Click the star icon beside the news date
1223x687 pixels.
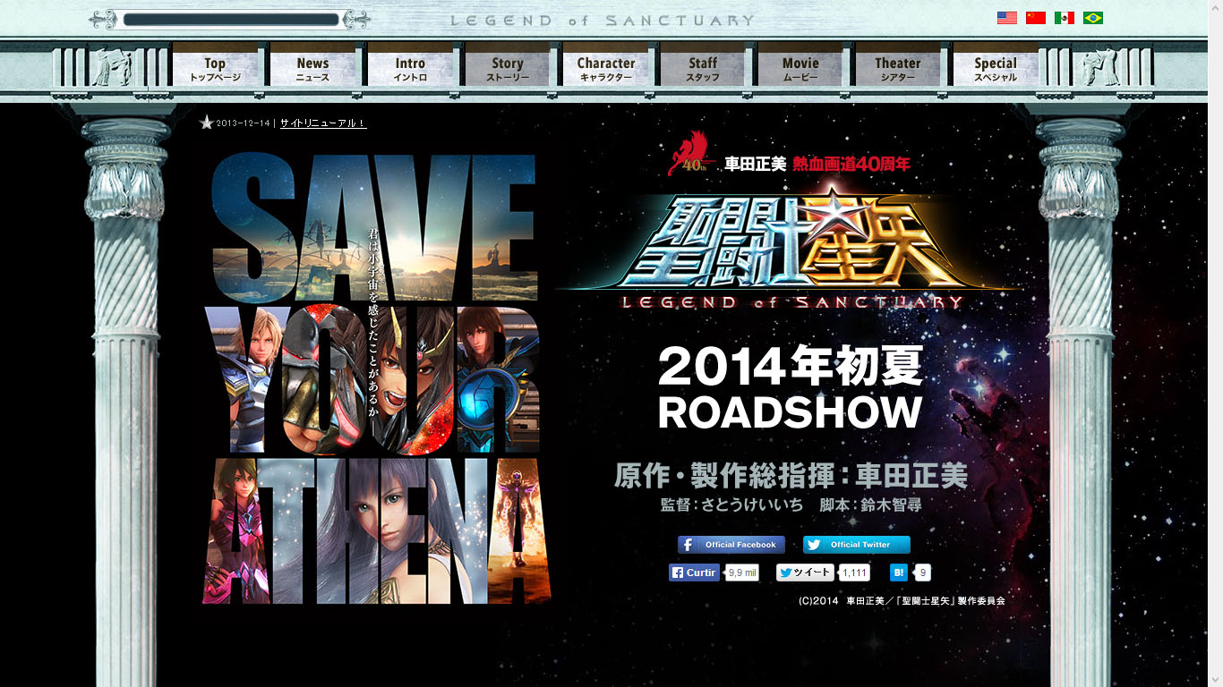click(x=207, y=123)
